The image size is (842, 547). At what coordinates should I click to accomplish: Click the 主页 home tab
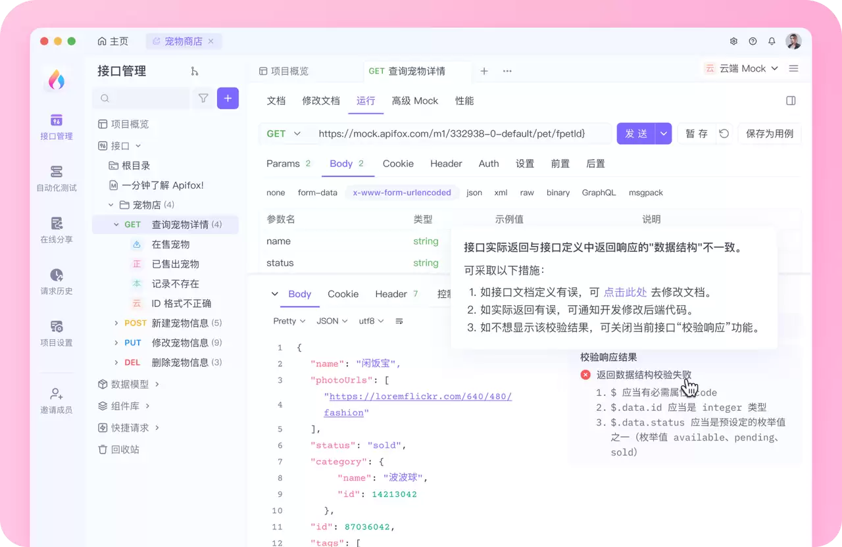pyautogui.click(x=113, y=41)
